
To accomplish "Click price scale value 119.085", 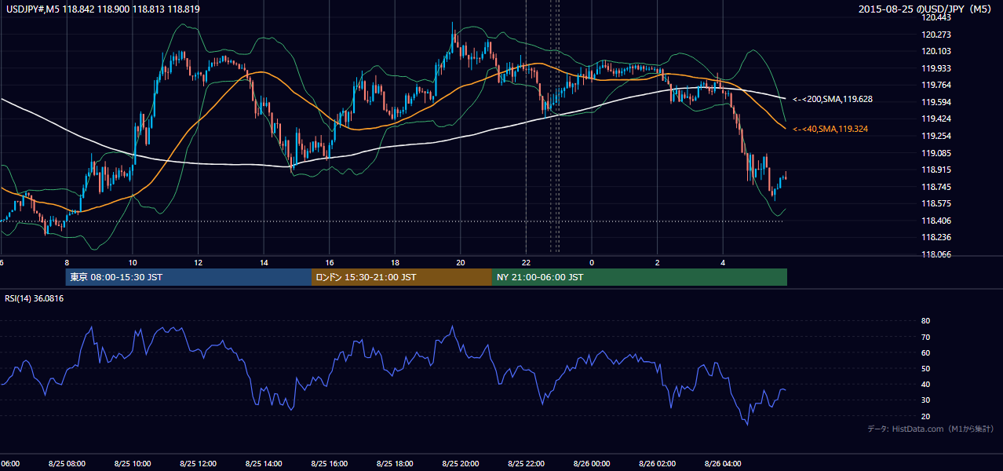I will pos(938,153).
